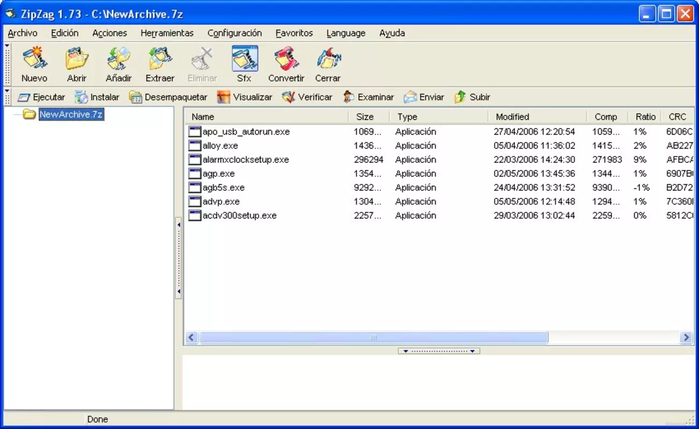Sort by the Modified column header

[x=538, y=116]
